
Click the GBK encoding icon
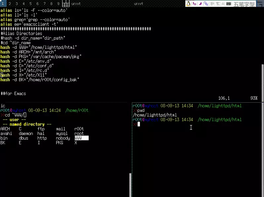pos(206,4)
